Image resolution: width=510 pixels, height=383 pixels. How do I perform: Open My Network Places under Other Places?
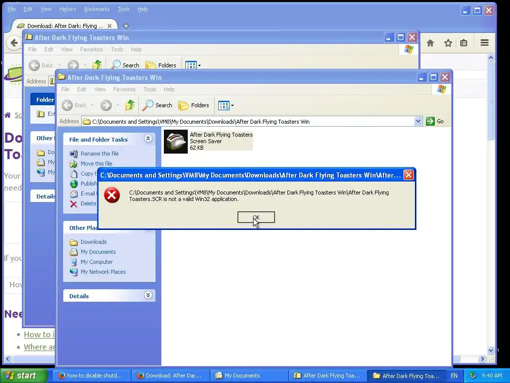coord(103,272)
